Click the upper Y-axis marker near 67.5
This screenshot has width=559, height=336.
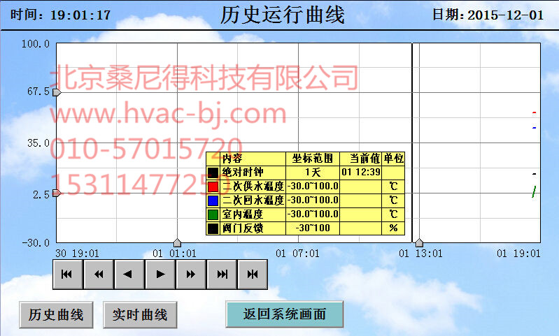[x=57, y=92]
